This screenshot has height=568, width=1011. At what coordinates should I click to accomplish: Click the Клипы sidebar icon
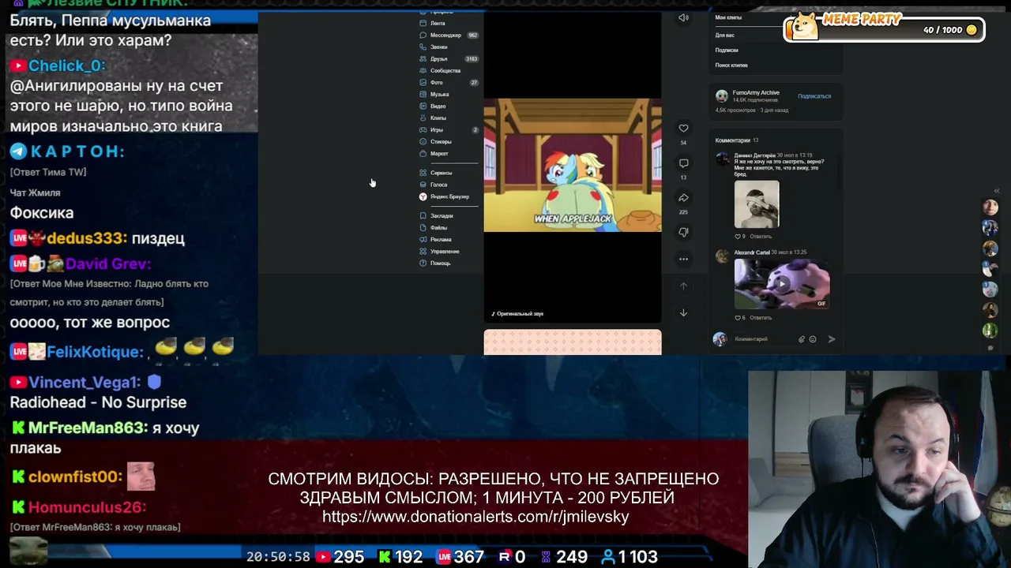point(423,118)
